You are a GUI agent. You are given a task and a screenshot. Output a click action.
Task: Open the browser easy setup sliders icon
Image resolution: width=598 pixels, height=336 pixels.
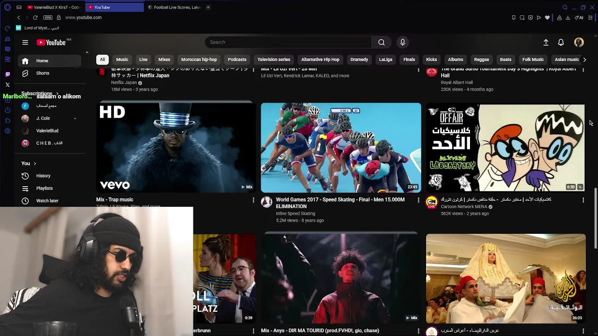(591, 18)
